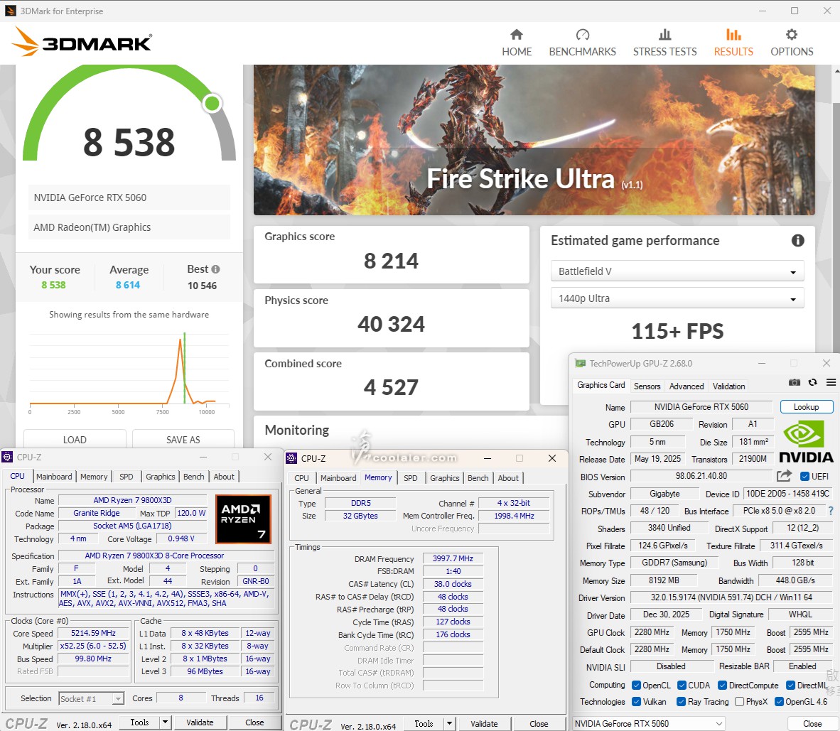This screenshot has height=731, width=840.
Task: Click the score gauge indicator knob
Action: coord(212,104)
